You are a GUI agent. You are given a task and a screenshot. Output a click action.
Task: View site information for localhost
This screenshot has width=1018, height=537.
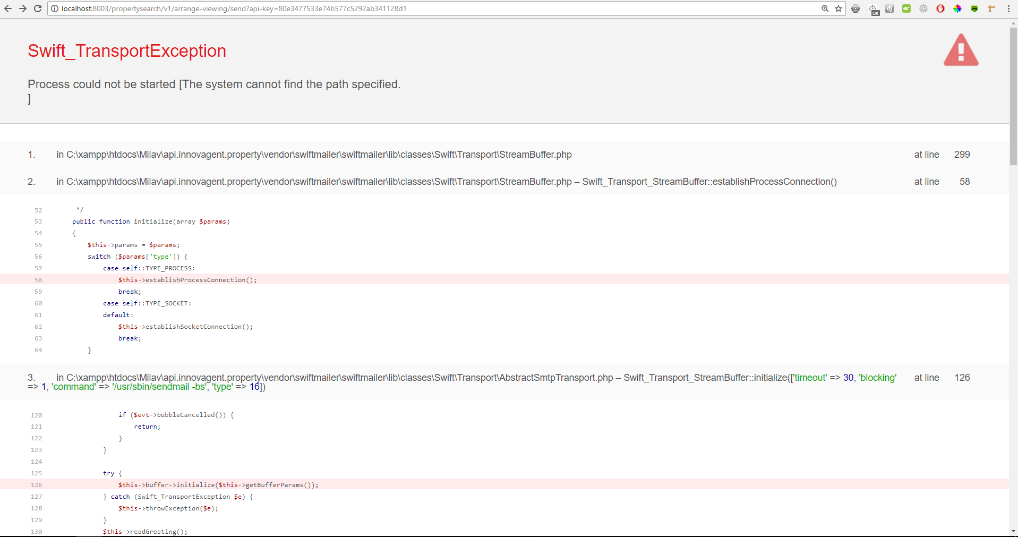[55, 8]
